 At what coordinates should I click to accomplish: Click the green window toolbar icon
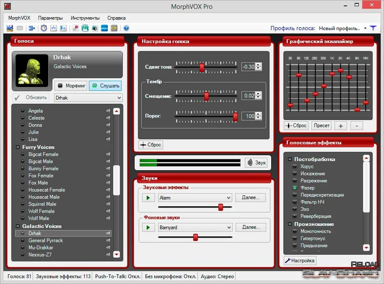tap(85, 28)
